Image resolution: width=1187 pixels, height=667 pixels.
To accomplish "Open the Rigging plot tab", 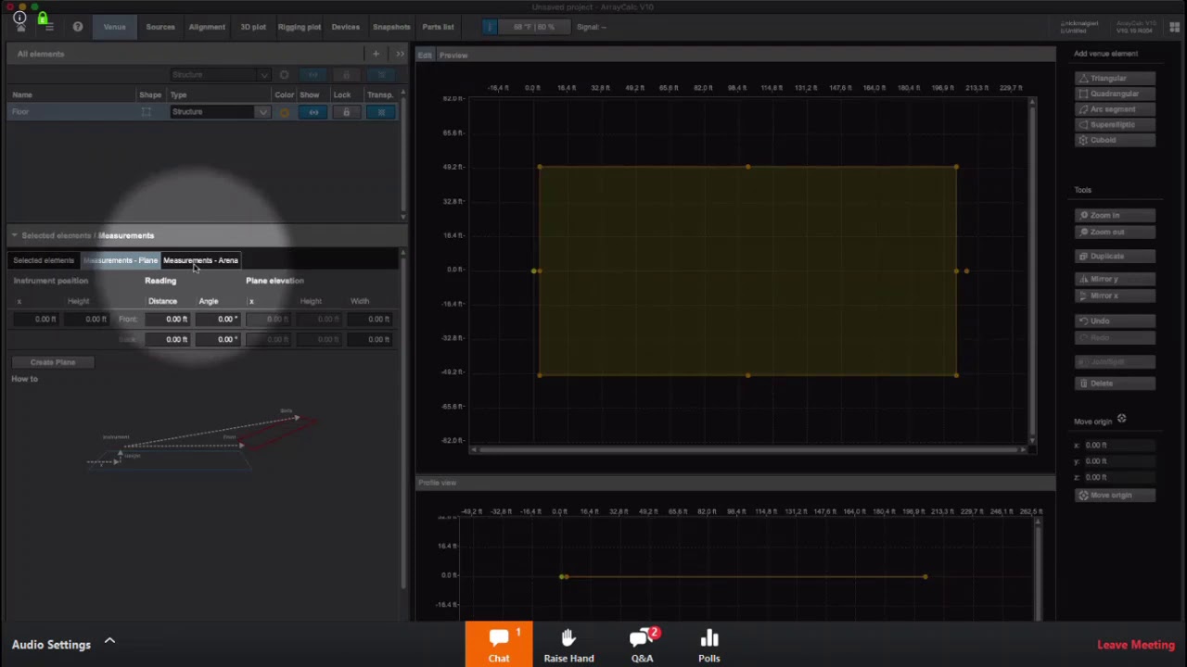I will click(x=299, y=27).
